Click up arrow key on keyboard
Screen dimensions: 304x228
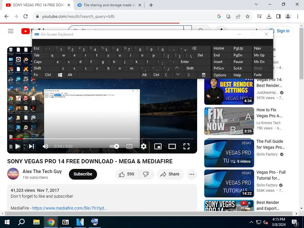coord(177,68)
